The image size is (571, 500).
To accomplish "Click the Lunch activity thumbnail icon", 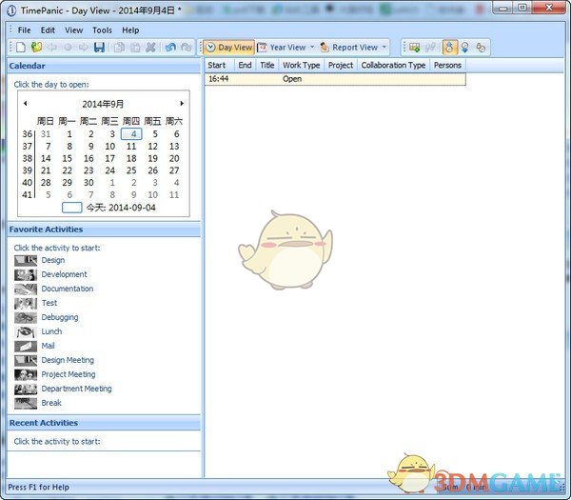I will [x=25, y=331].
